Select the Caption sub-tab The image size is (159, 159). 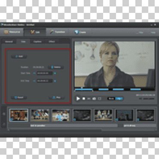(x=37, y=42)
